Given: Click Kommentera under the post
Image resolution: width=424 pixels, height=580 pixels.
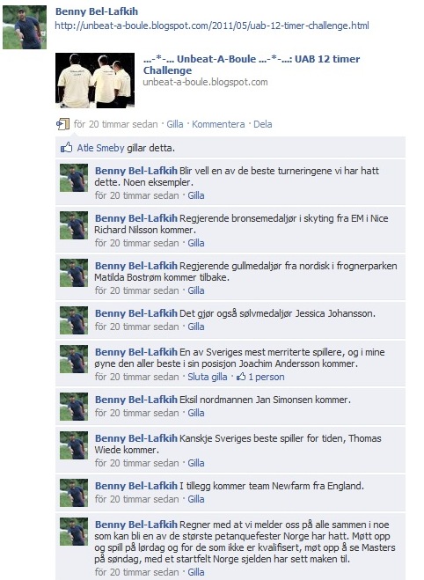Looking at the screenshot, I should coord(218,124).
